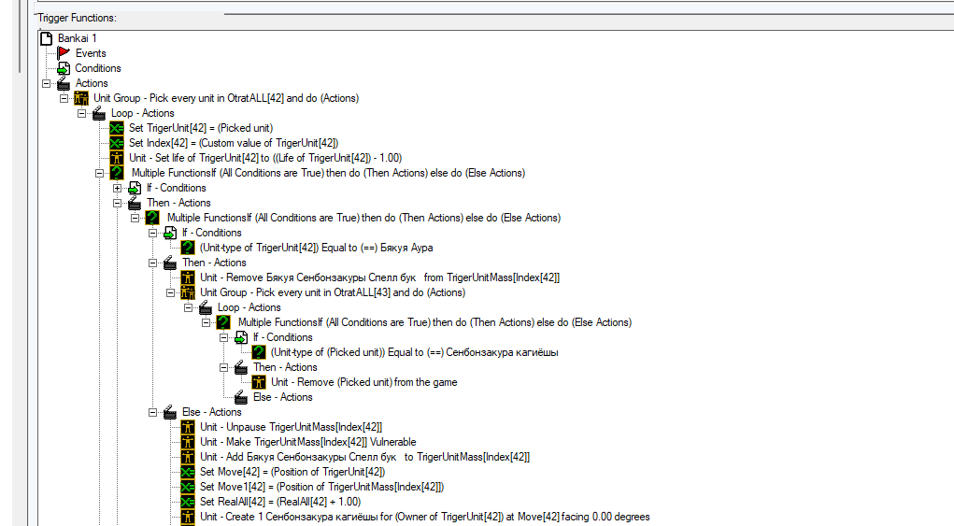Image resolution: width=954 pixels, height=526 pixels.
Task: Select the Conditions icon under Bankai 1
Action: coord(64,68)
